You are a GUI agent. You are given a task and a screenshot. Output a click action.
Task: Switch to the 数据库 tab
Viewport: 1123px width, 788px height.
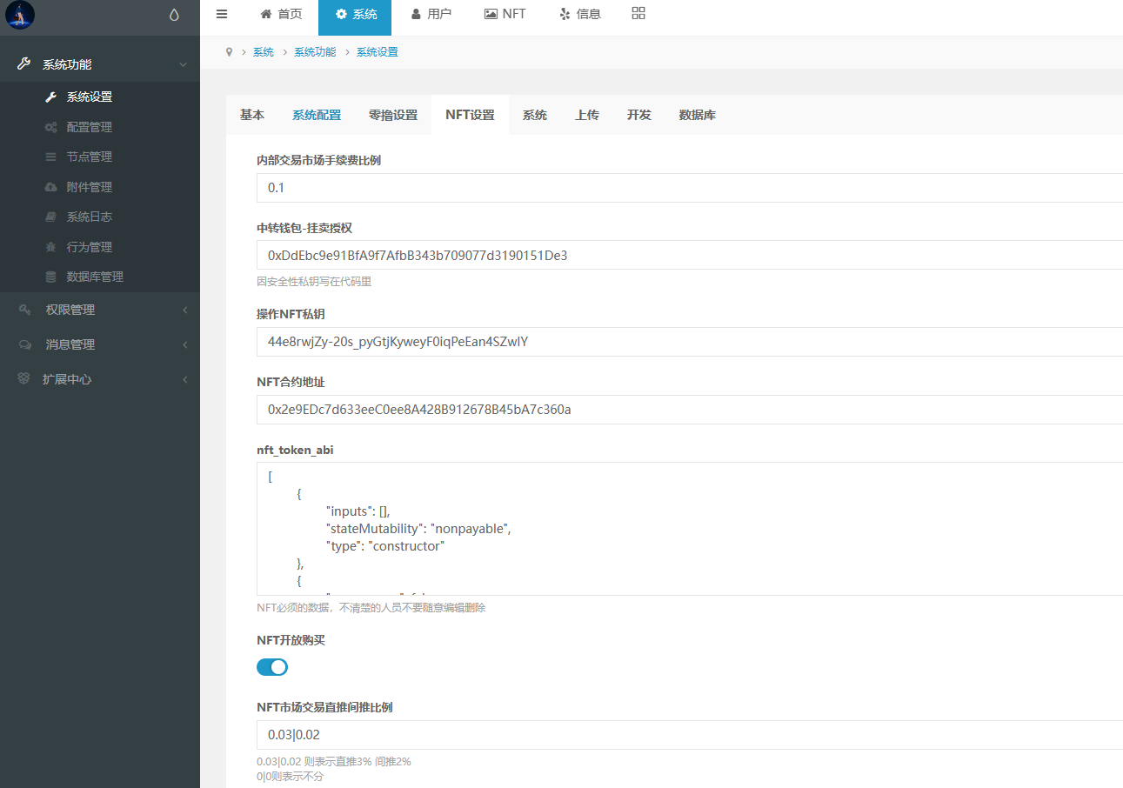click(698, 115)
